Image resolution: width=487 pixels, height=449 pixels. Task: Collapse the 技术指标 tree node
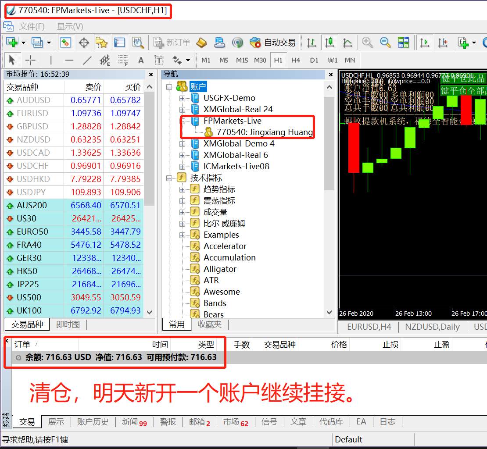(169, 178)
